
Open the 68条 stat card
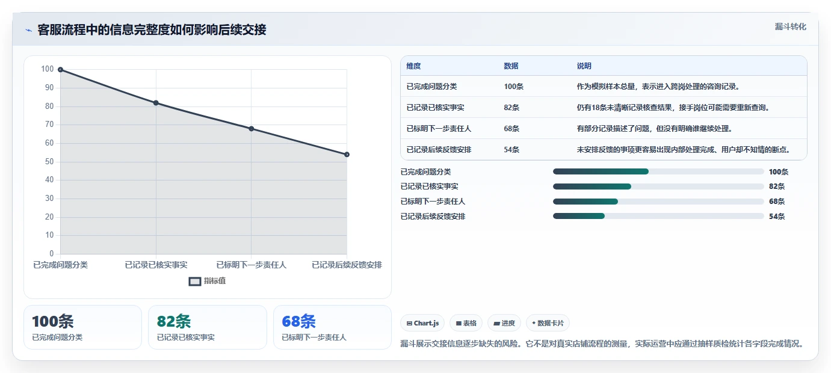[x=332, y=327]
